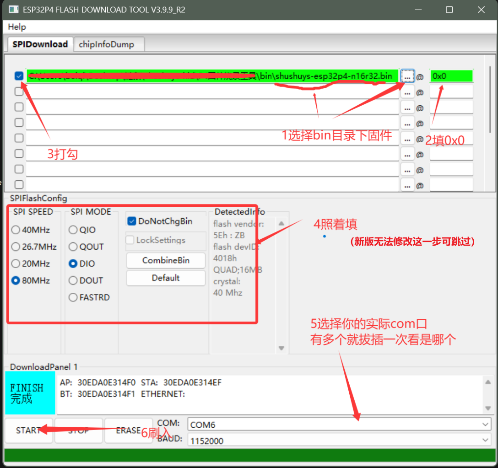Click the AP MAC address 30EDA0E314F0
Viewport: 498px width, 468px height.
(107, 382)
